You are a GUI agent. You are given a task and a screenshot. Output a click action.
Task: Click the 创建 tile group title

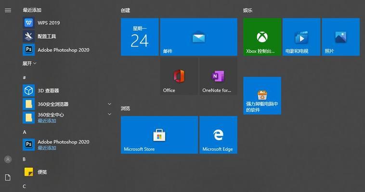point(126,11)
